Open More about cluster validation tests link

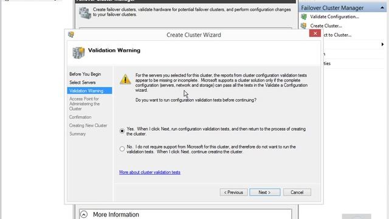tap(150, 172)
